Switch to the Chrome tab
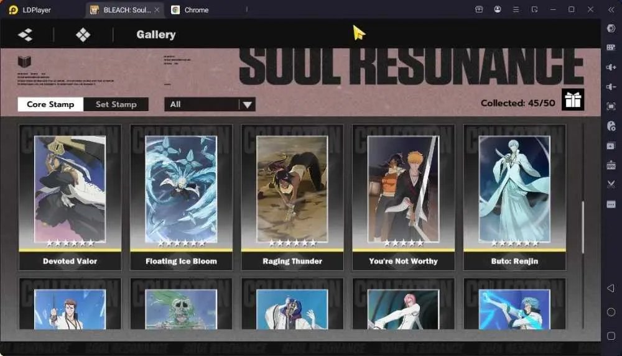 point(190,10)
